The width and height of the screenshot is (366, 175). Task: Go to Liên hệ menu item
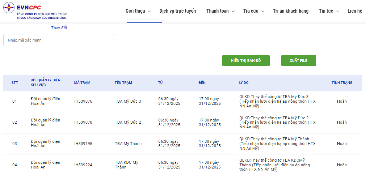(x=355, y=11)
